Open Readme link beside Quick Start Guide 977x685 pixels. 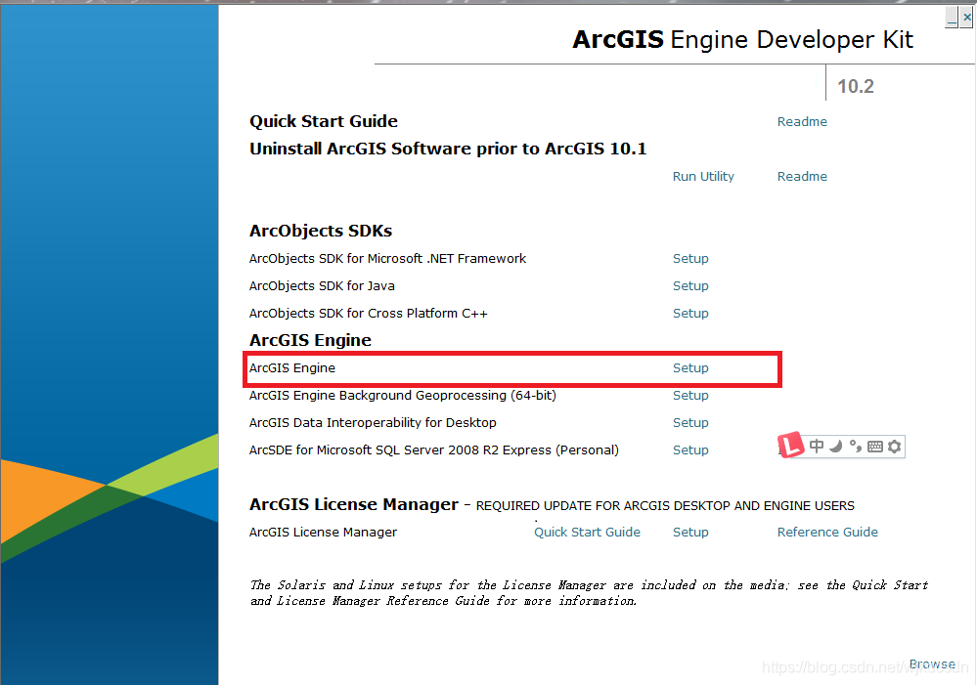(802, 121)
